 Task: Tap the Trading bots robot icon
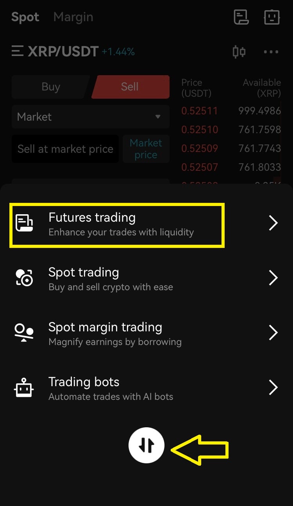coord(24,387)
